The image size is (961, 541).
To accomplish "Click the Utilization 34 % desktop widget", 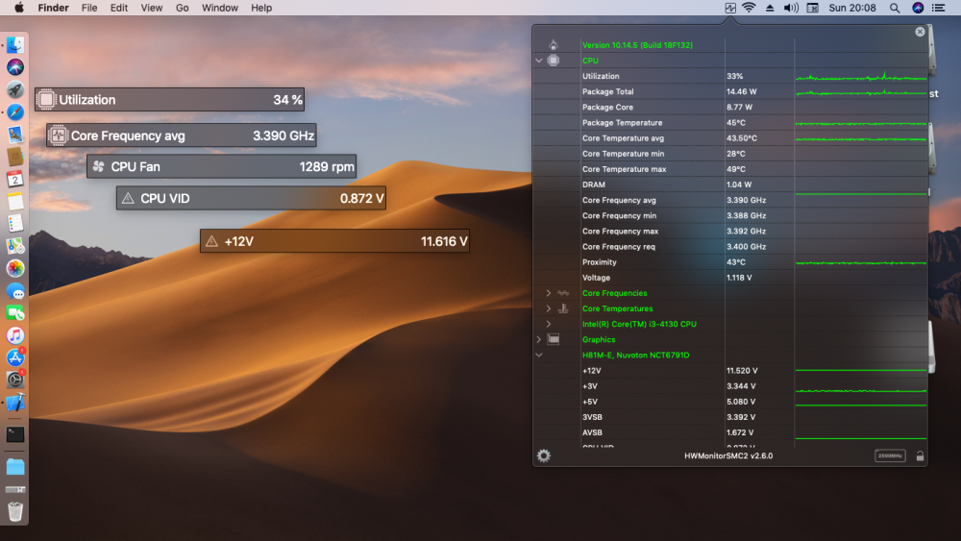I will (170, 99).
